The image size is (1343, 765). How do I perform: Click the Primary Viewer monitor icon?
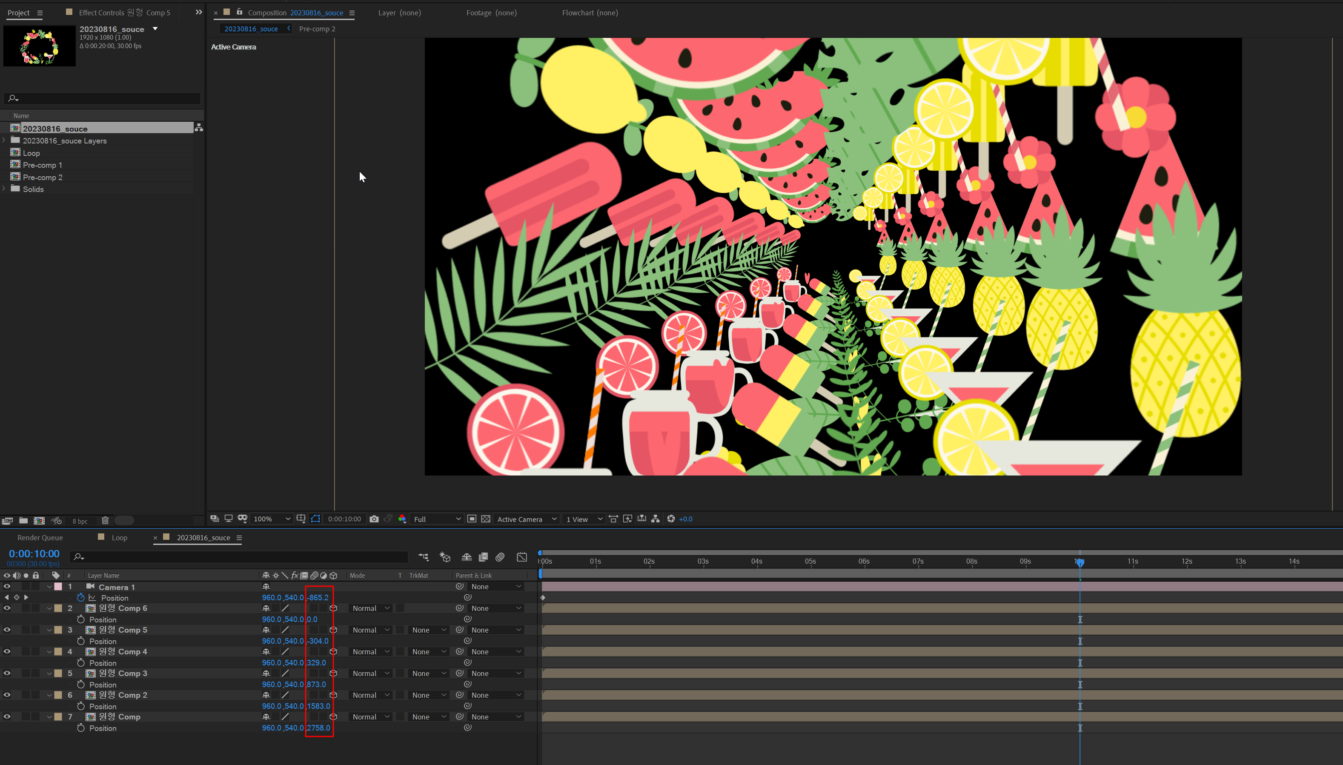229,519
